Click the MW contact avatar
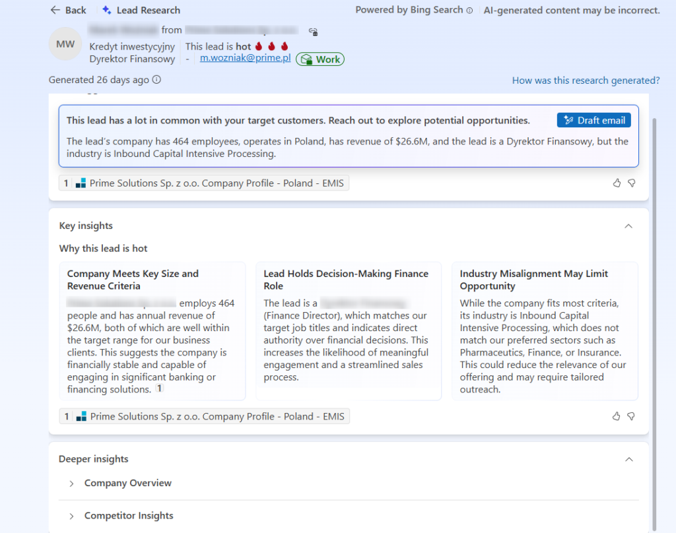This screenshot has height=533, width=676. click(65, 44)
